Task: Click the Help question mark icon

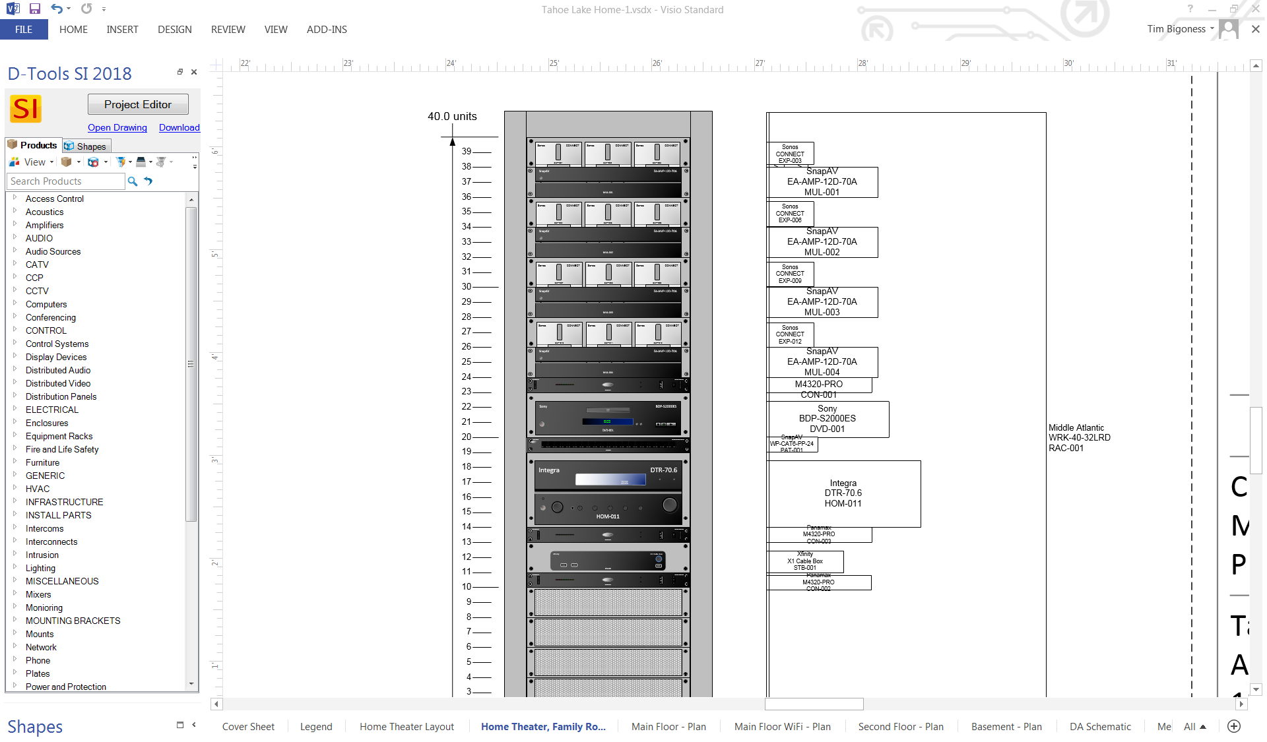Action: (1190, 9)
